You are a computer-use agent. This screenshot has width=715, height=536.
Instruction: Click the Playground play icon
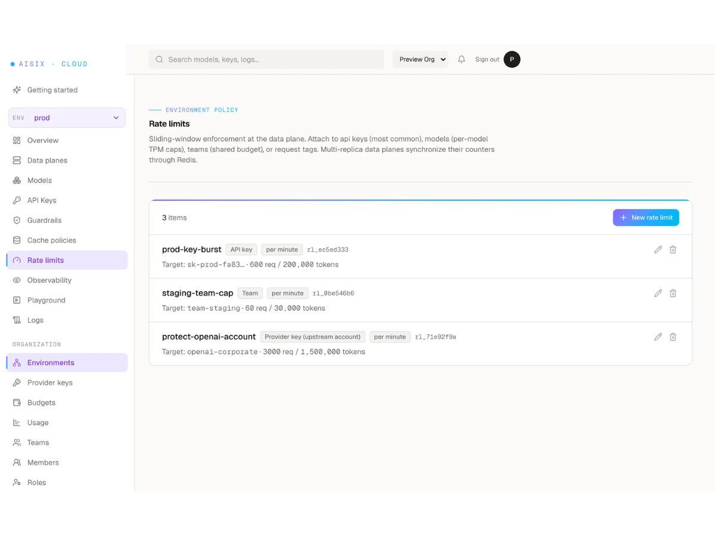pyautogui.click(x=17, y=300)
